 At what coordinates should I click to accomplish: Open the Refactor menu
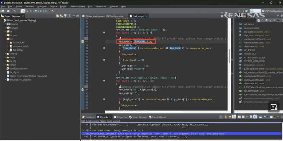(30, 6)
